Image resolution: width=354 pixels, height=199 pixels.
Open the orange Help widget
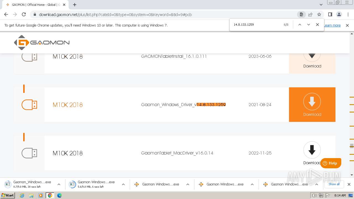(x=331, y=163)
